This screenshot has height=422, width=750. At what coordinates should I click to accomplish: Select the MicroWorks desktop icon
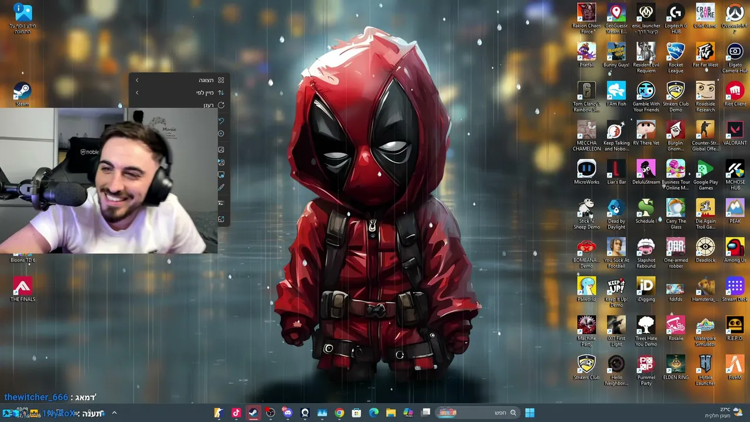coord(587,172)
